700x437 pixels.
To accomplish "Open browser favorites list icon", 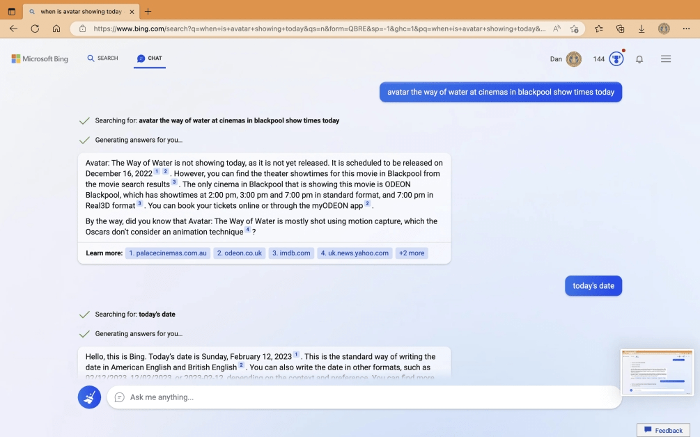I will [x=599, y=29].
